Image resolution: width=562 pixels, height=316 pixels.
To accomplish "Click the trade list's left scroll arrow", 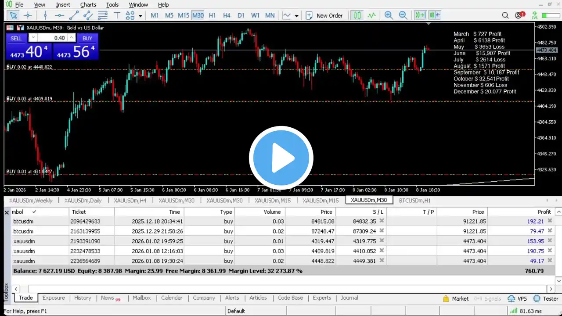I will tap(16, 289).
